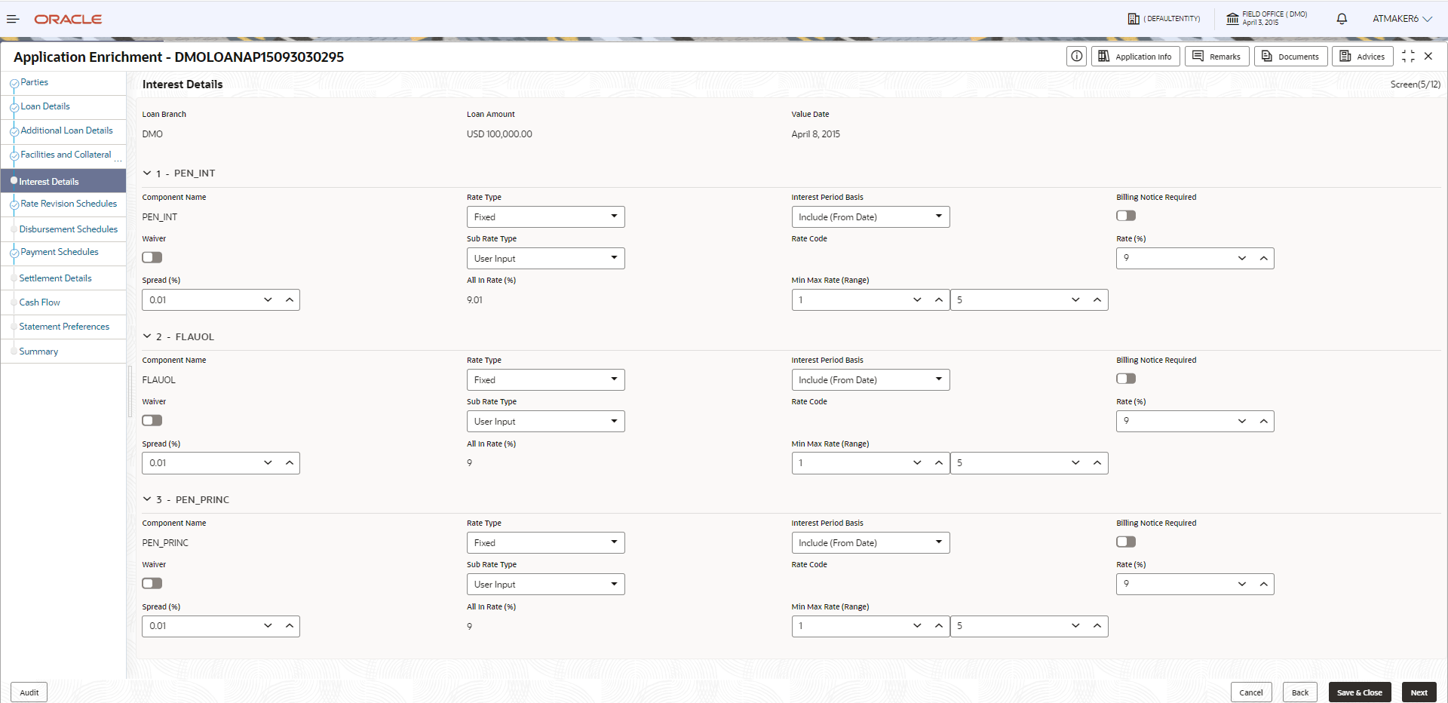Screen dimensions: 1448x703
Task: Toggle Billing Notice Required for PEN_PRINC
Action: (1126, 542)
